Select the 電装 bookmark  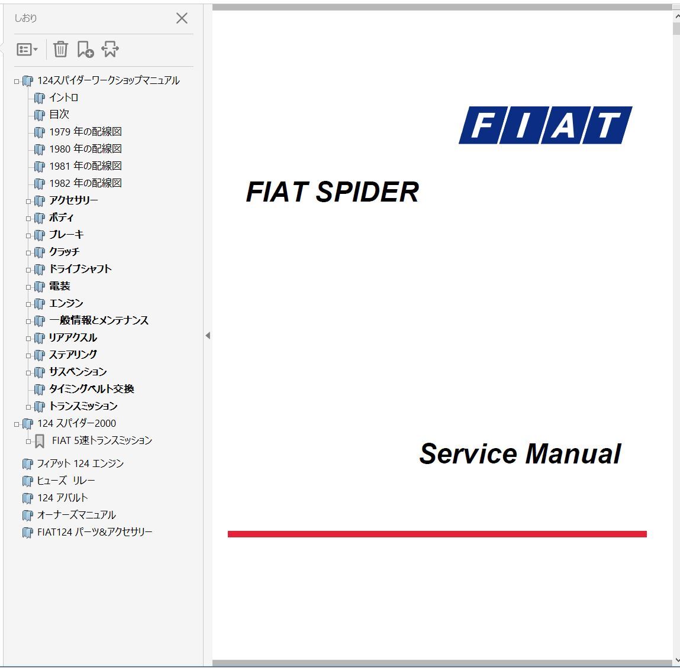tap(59, 286)
